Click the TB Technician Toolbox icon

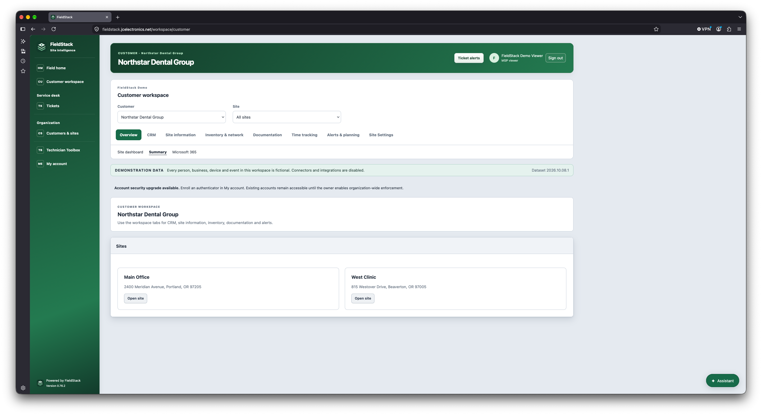point(40,150)
